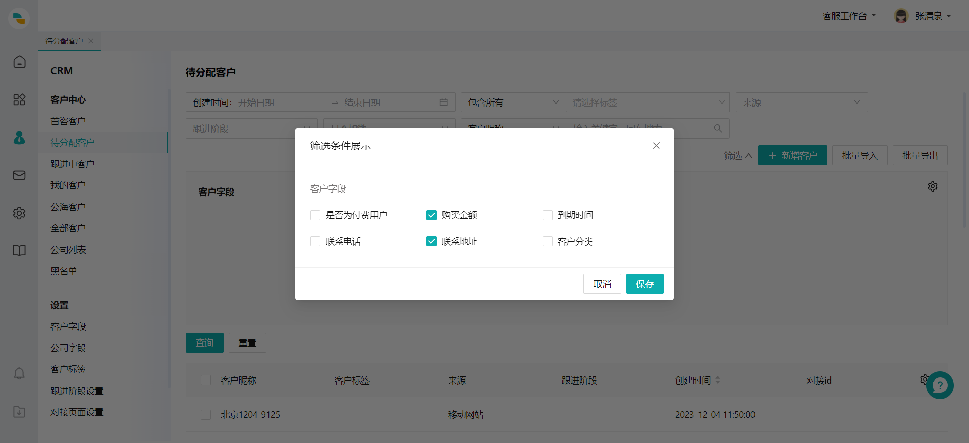This screenshot has height=443, width=969.
Task: Toggle the select-all checkbox in table header
Action: point(206,380)
